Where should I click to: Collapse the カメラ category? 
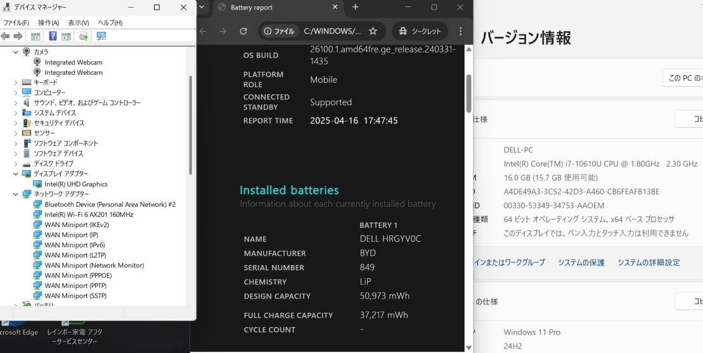tap(16, 52)
